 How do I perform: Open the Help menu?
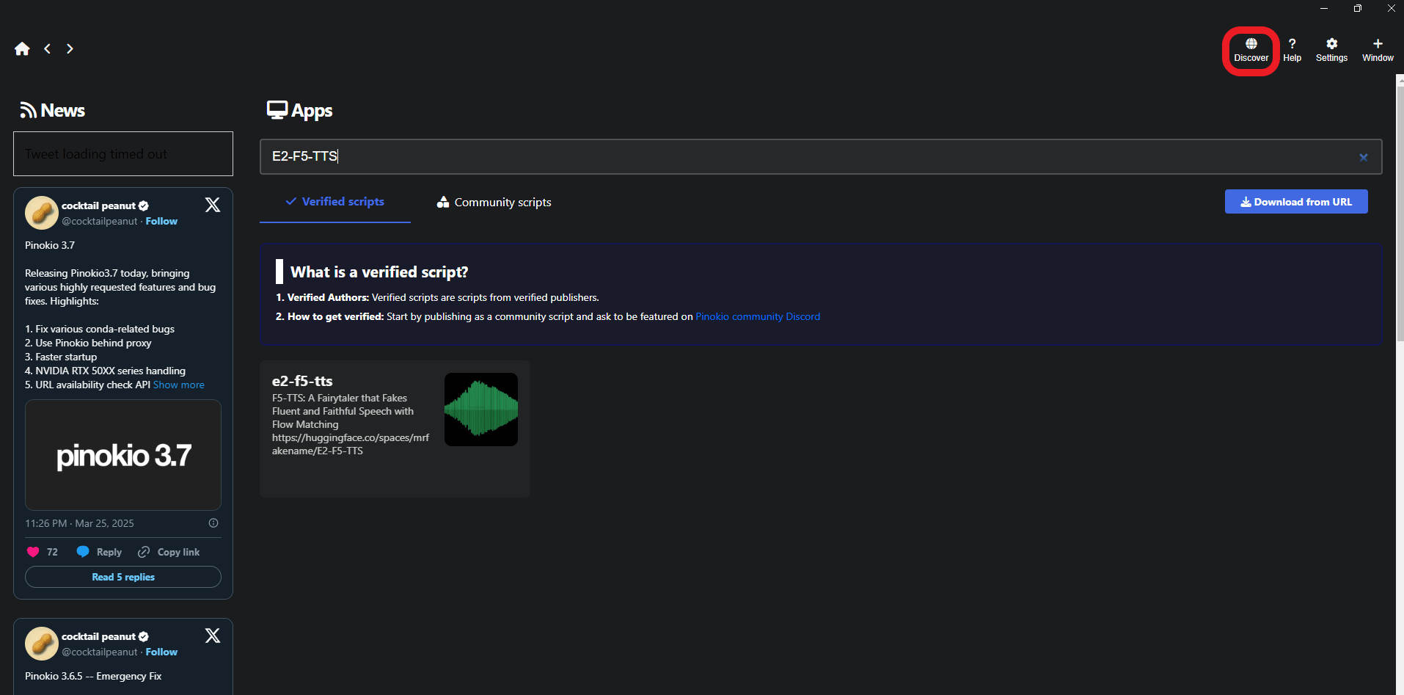[x=1292, y=50]
